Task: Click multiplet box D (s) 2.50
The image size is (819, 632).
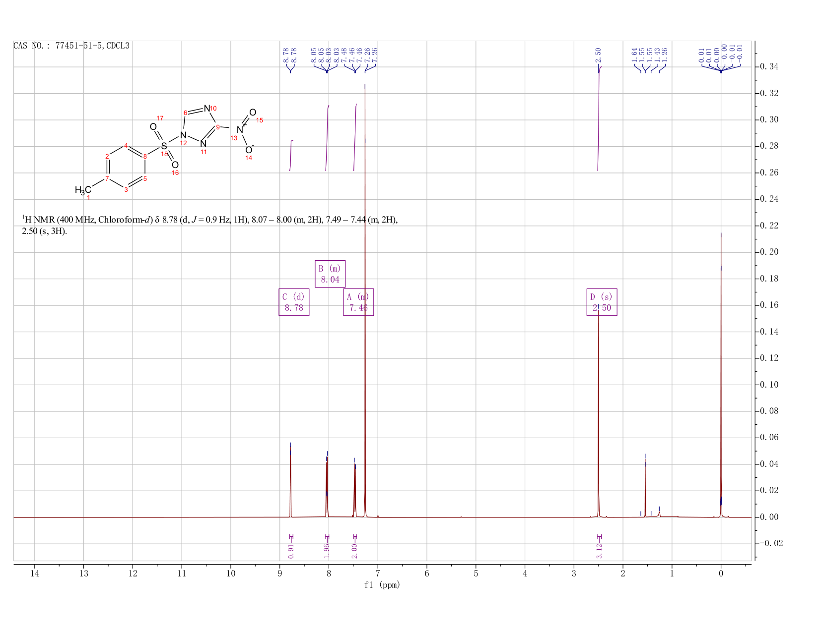Action: coord(602,302)
